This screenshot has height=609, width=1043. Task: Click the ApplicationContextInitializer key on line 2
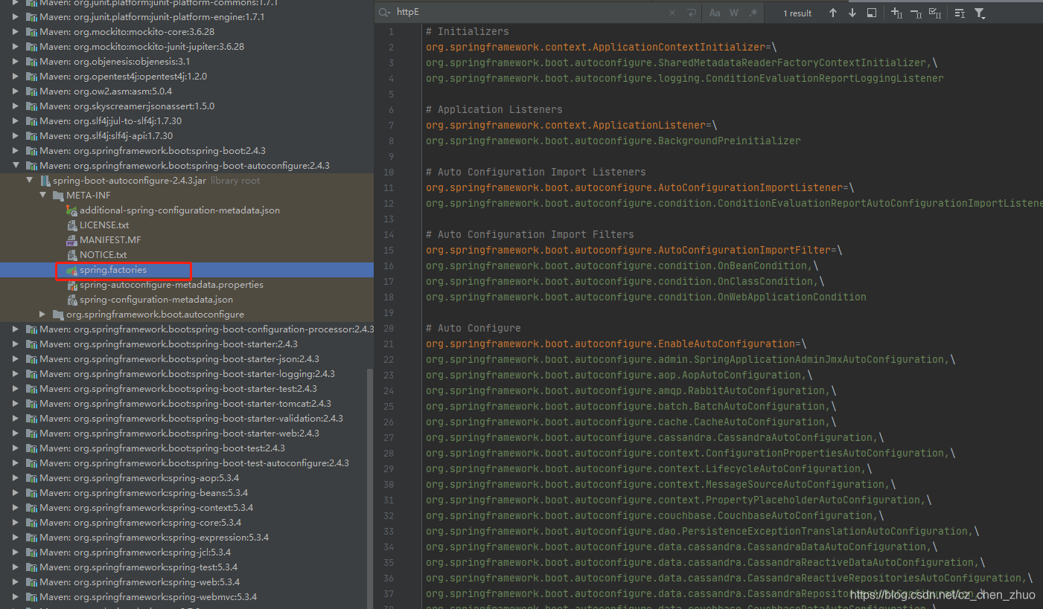pos(596,47)
